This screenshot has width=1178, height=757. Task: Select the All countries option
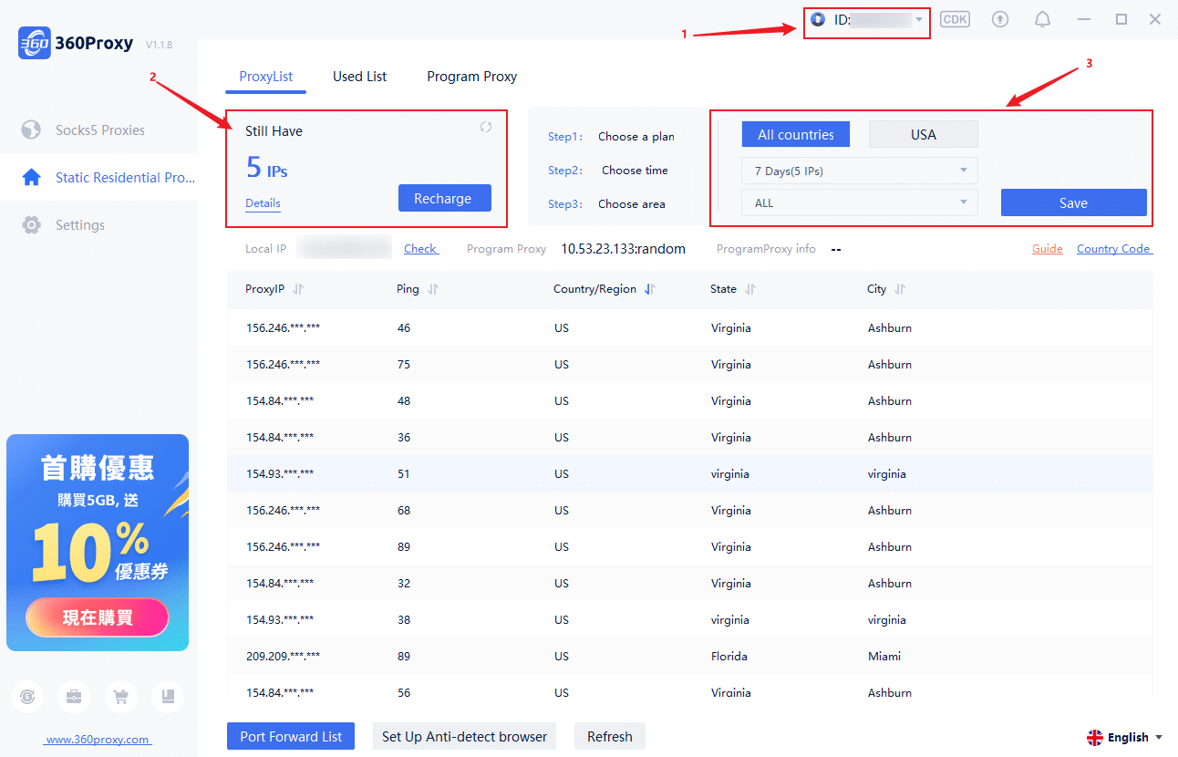point(796,134)
